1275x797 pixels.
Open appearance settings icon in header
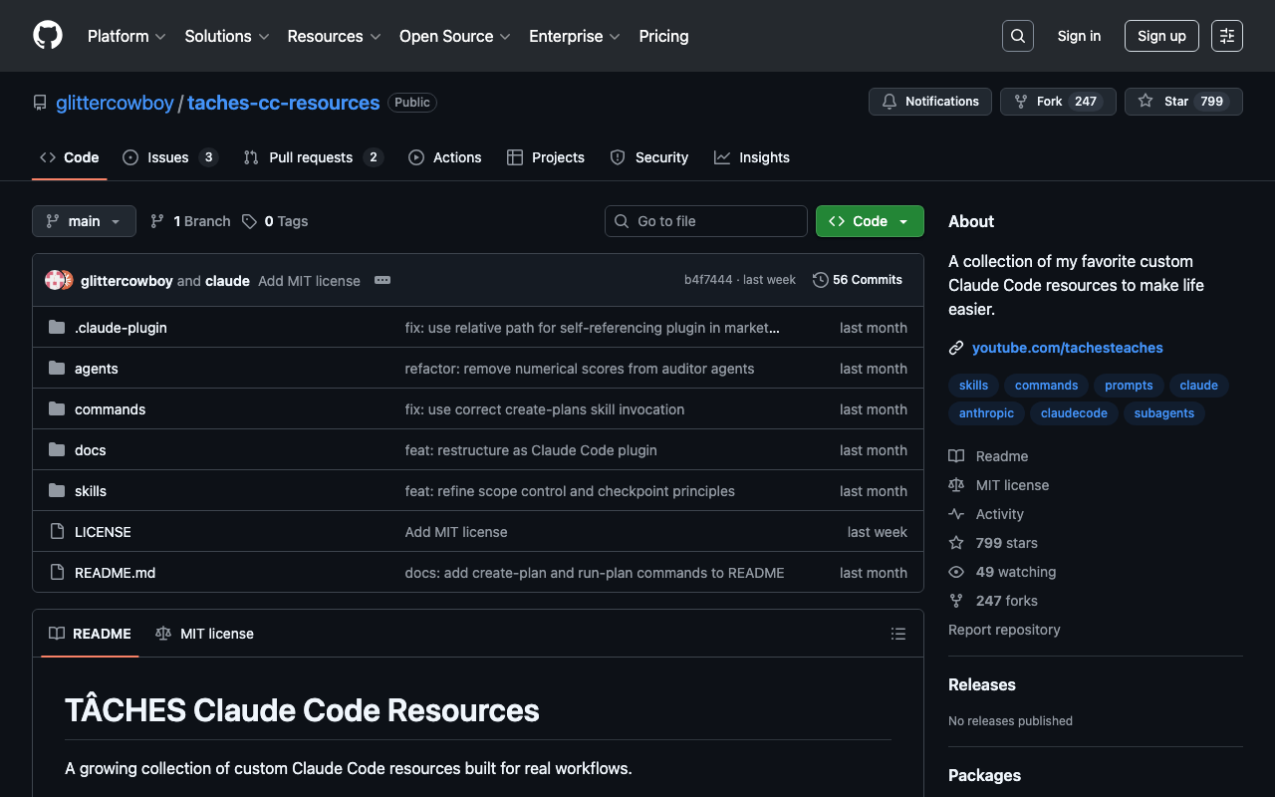click(1226, 36)
